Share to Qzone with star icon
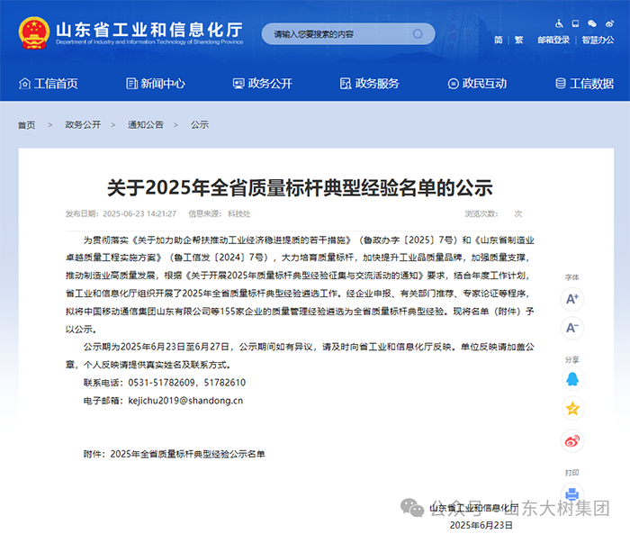Viewport: 630px width, 534px height. (x=572, y=409)
